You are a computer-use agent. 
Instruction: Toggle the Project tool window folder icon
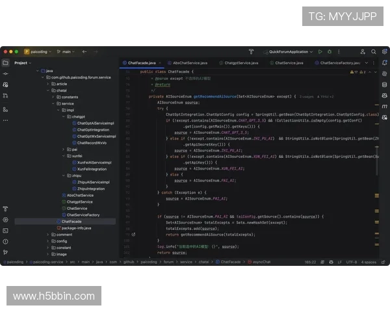pos(5,63)
